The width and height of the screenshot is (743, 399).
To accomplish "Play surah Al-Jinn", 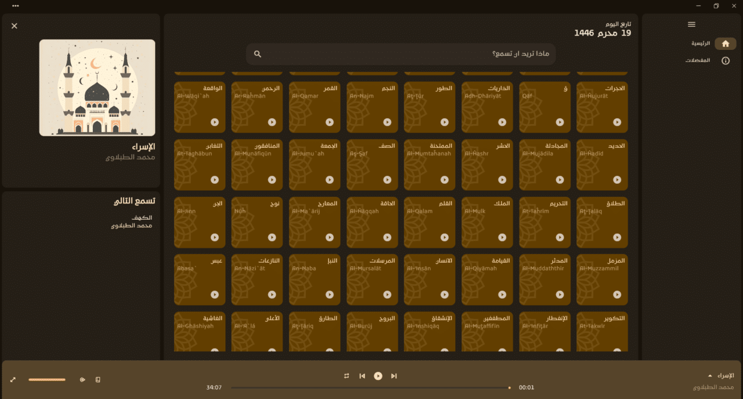I will (214, 237).
